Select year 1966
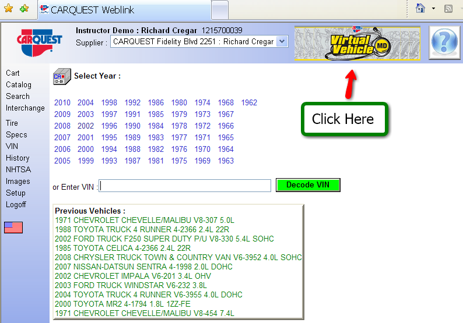 (x=226, y=126)
